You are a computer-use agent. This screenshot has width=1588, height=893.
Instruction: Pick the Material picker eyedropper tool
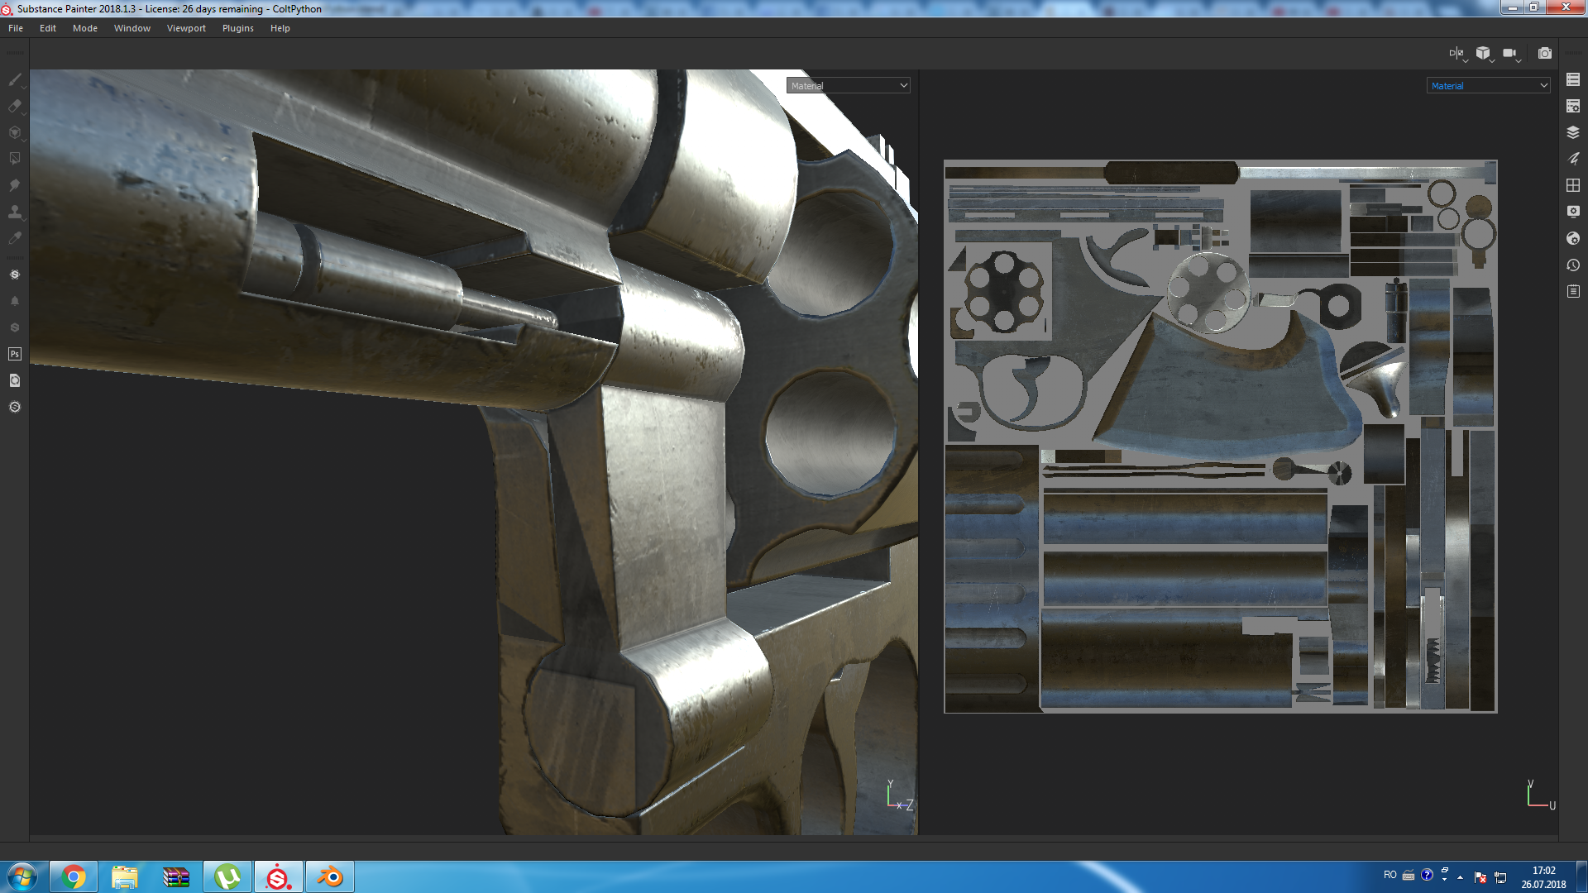tap(15, 238)
